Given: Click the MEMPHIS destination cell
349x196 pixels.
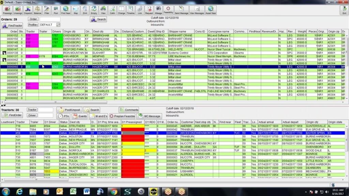Looking at the screenshot, I should pyautogui.click(x=103, y=56).
